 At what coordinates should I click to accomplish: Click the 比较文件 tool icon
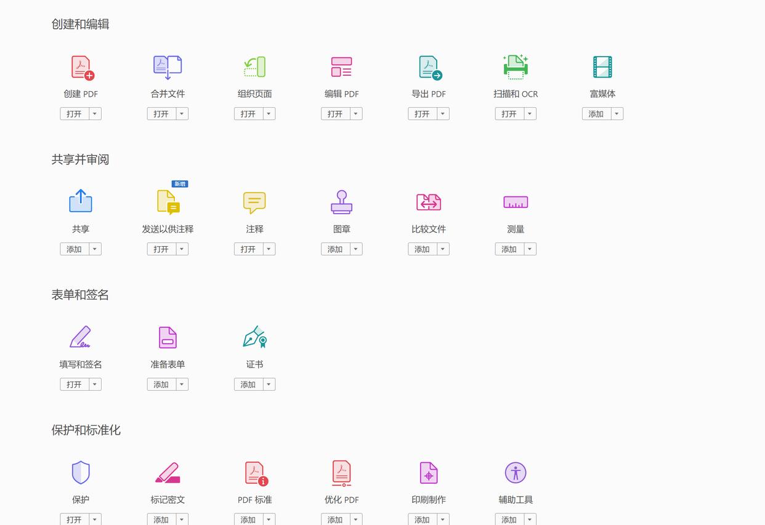(428, 202)
